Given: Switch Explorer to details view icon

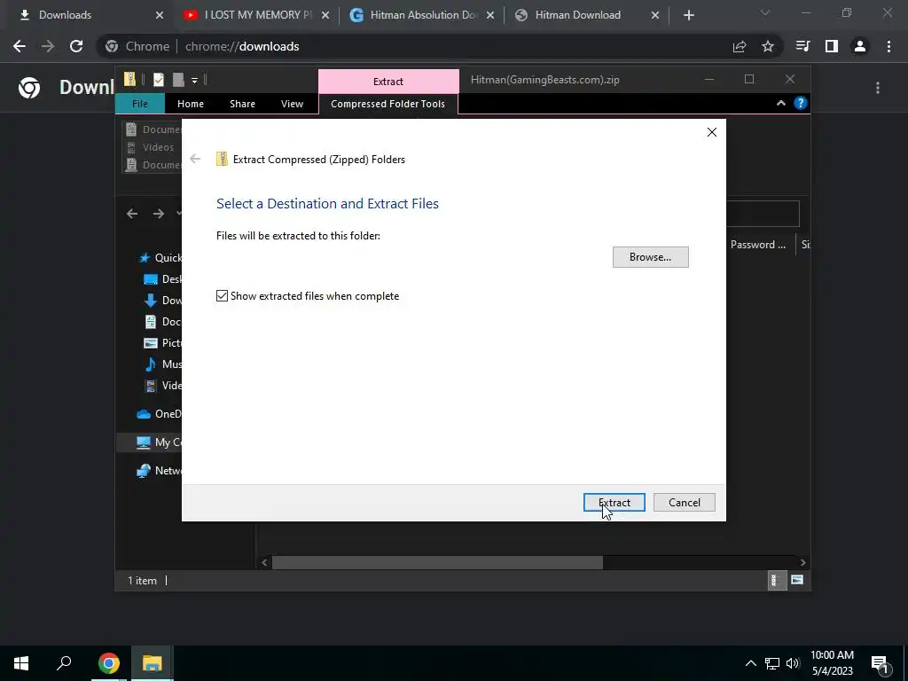Looking at the screenshot, I should [x=777, y=580].
